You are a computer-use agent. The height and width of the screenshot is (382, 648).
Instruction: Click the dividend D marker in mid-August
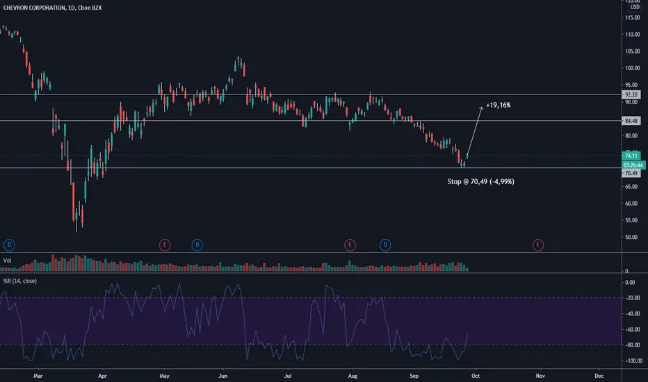(x=385, y=245)
